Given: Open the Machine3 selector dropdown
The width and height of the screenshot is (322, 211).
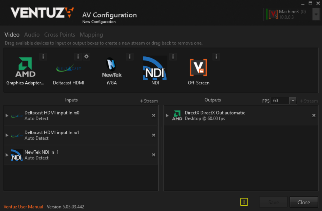Looking at the screenshot, I should point(316,14).
